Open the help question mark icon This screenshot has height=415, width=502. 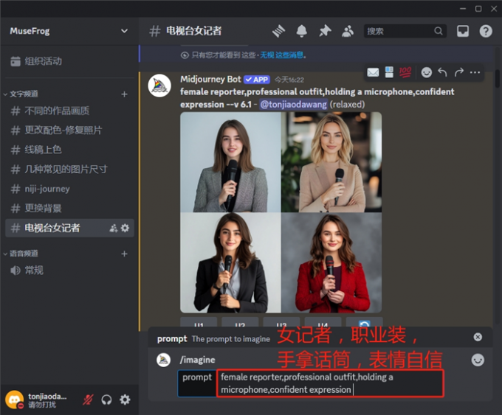point(486,31)
